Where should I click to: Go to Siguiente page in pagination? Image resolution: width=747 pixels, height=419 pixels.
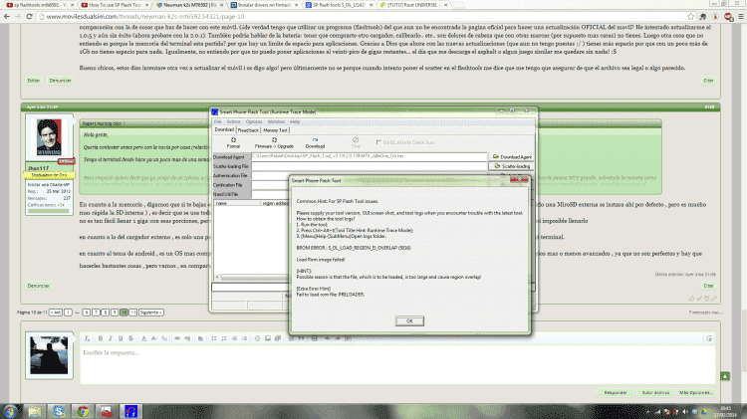pos(151,313)
